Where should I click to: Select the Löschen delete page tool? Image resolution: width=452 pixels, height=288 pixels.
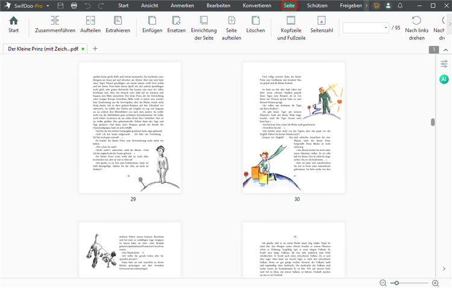click(x=256, y=22)
